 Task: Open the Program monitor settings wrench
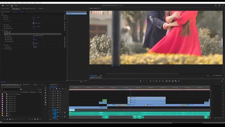[214, 75]
